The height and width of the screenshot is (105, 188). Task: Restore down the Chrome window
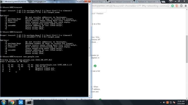click(179, 1)
